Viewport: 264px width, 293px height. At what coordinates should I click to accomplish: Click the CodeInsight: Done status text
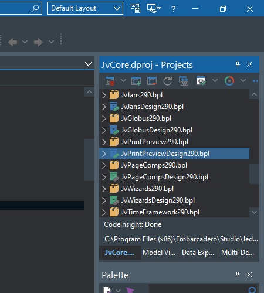point(133,224)
